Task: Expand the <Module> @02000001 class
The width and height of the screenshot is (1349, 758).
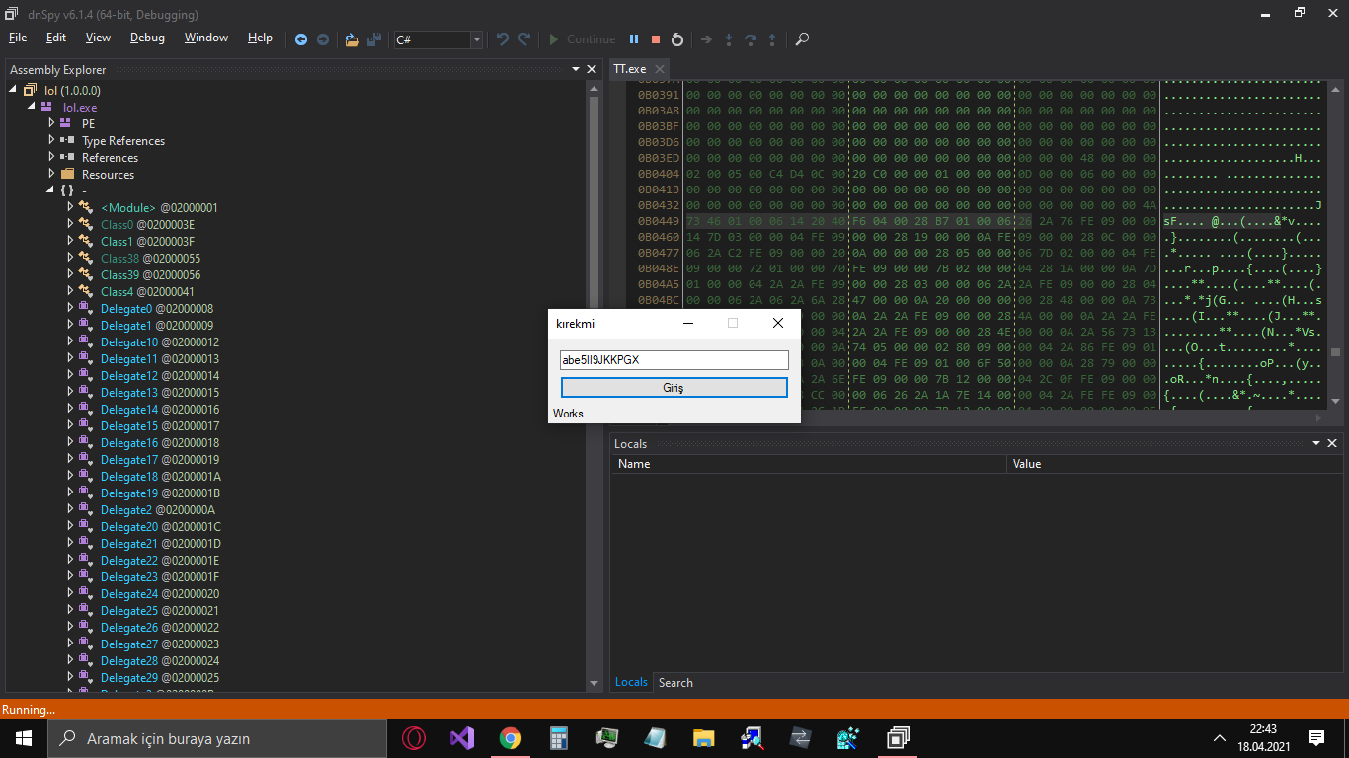Action: click(70, 207)
